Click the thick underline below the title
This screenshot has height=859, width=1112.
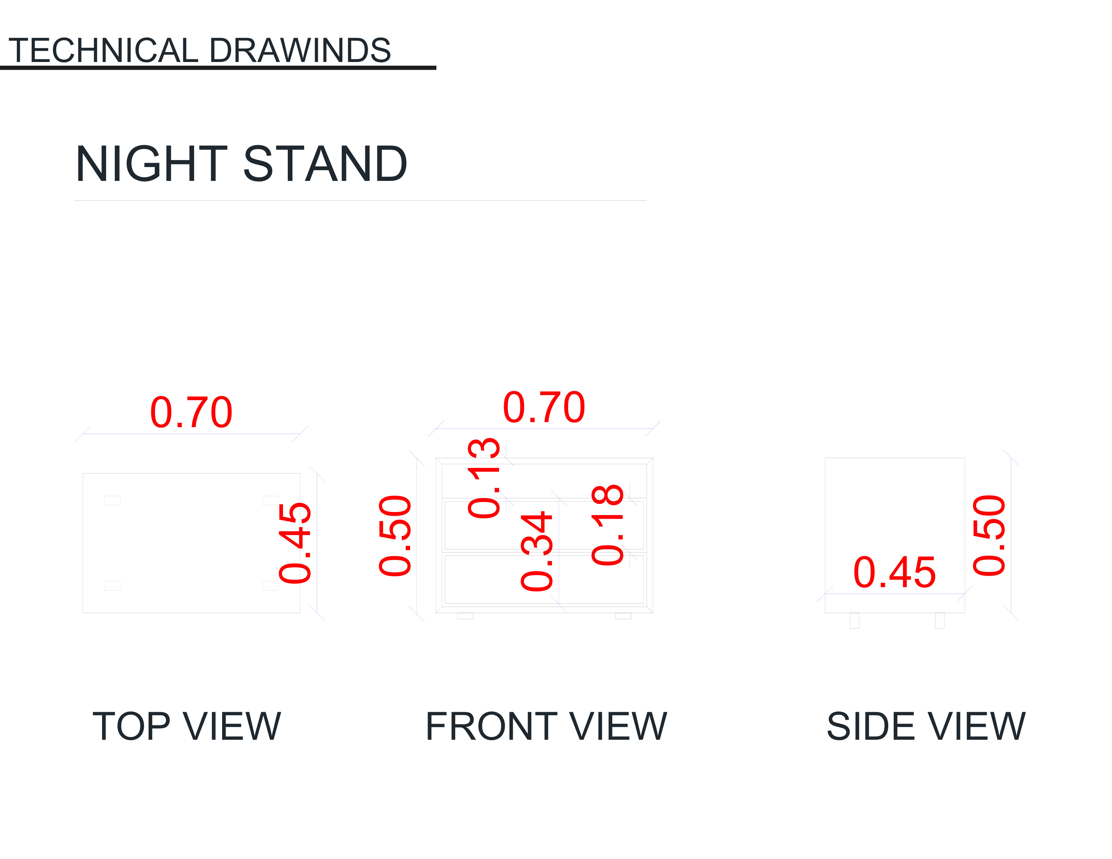click(x=218, y=68)
